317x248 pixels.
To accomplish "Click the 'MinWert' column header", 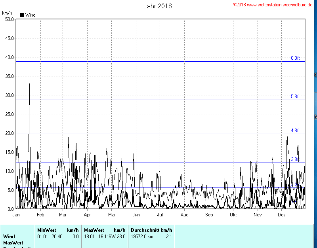I will click(47, 230).
